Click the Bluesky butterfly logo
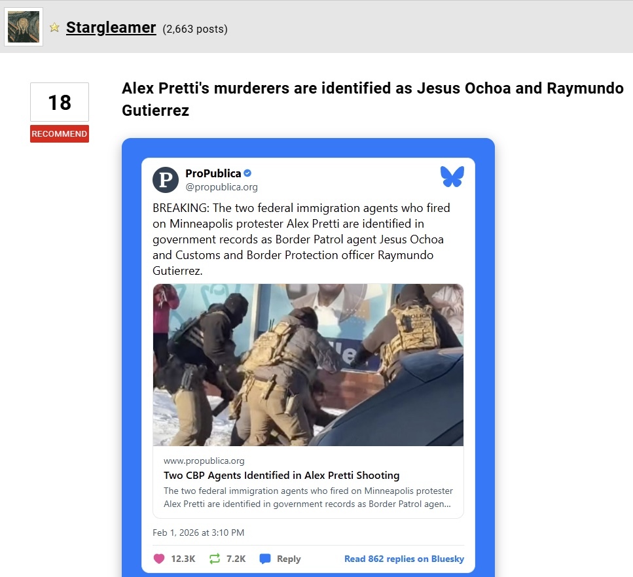 click(452, 177)
